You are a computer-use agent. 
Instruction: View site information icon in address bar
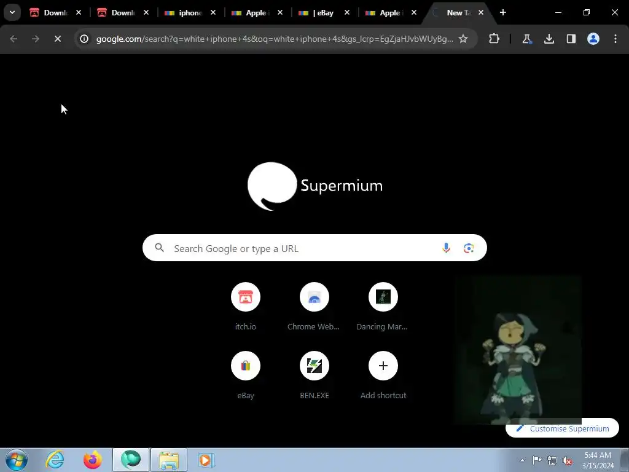[x=84, y=39]
